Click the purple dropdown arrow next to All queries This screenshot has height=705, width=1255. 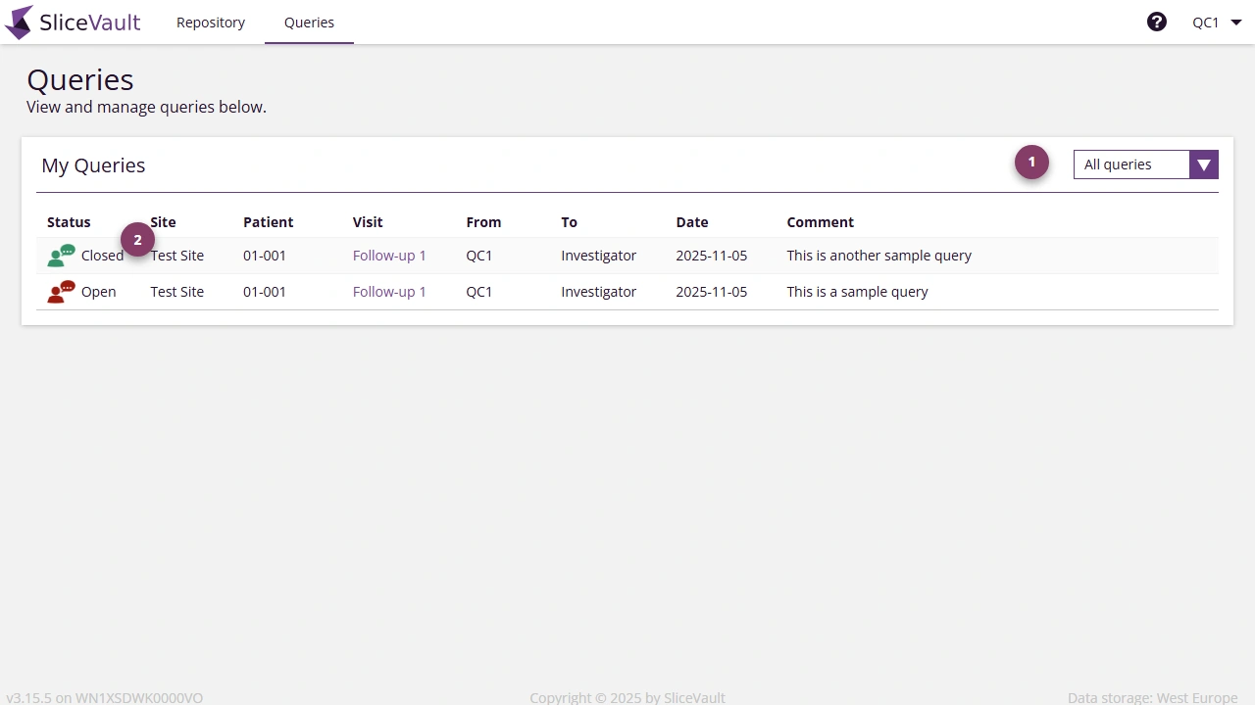[1204, 164]
